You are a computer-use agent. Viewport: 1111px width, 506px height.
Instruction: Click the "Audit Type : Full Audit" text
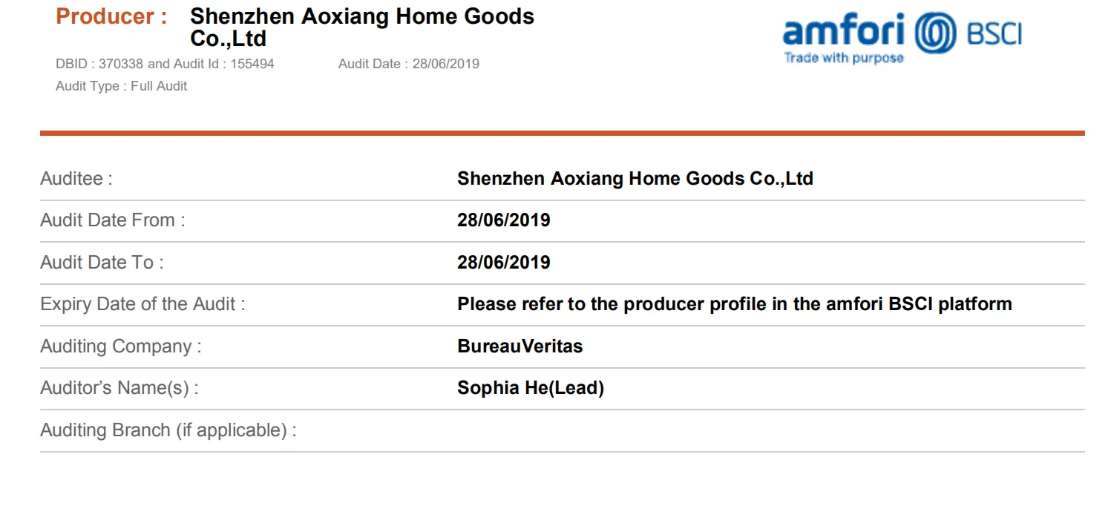click(121, 86)
